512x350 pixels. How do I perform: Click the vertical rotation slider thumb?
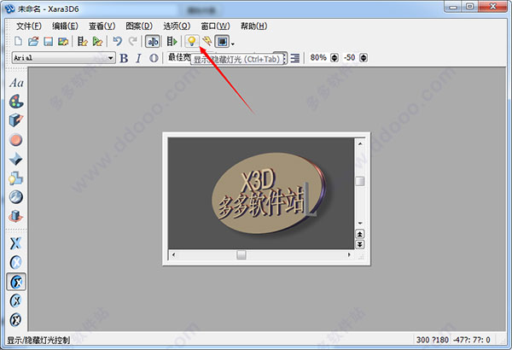pos(360,181)
